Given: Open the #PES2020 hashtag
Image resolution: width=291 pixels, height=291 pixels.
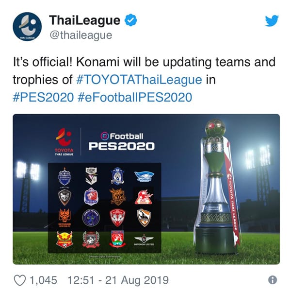Looking at the screenshot, I should pyautogui.click(x=43, y=97).
